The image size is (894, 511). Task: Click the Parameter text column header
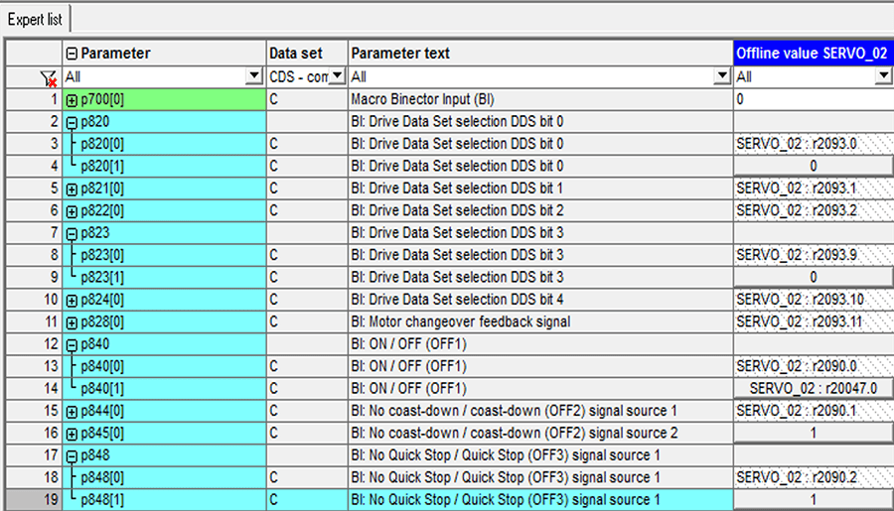click(x=540, y=53)
